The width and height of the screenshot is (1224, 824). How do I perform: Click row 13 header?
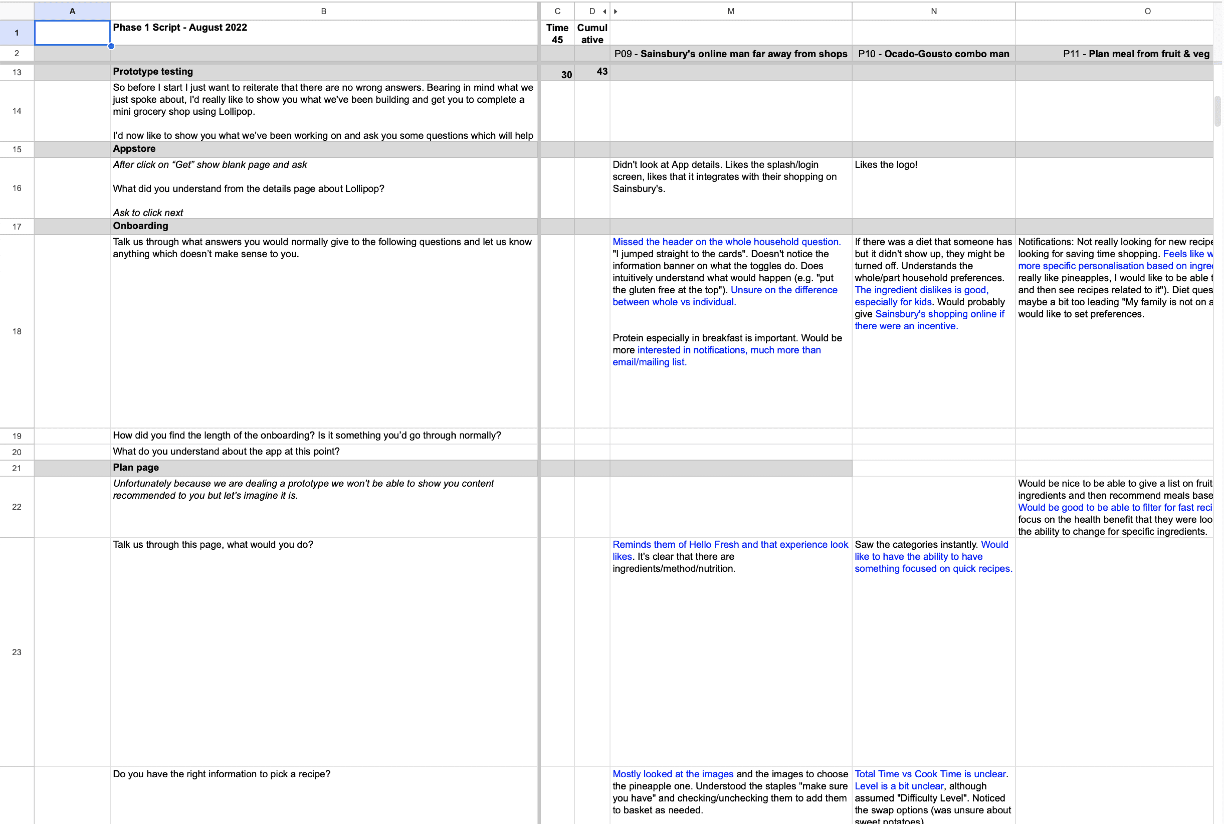click(17, 72)
